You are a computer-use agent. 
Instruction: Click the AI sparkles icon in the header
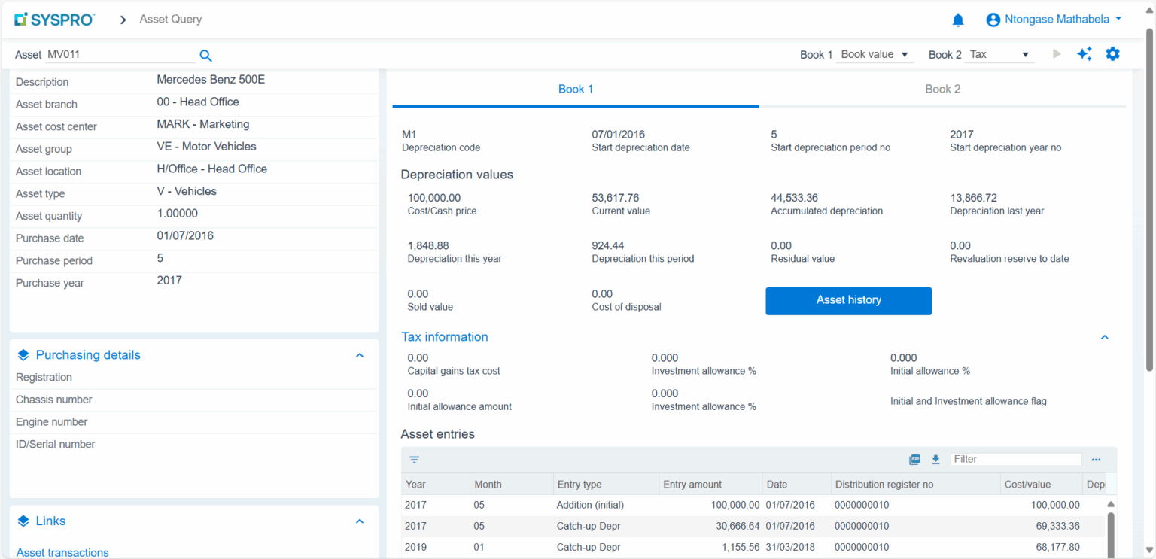coord(1085,53)
